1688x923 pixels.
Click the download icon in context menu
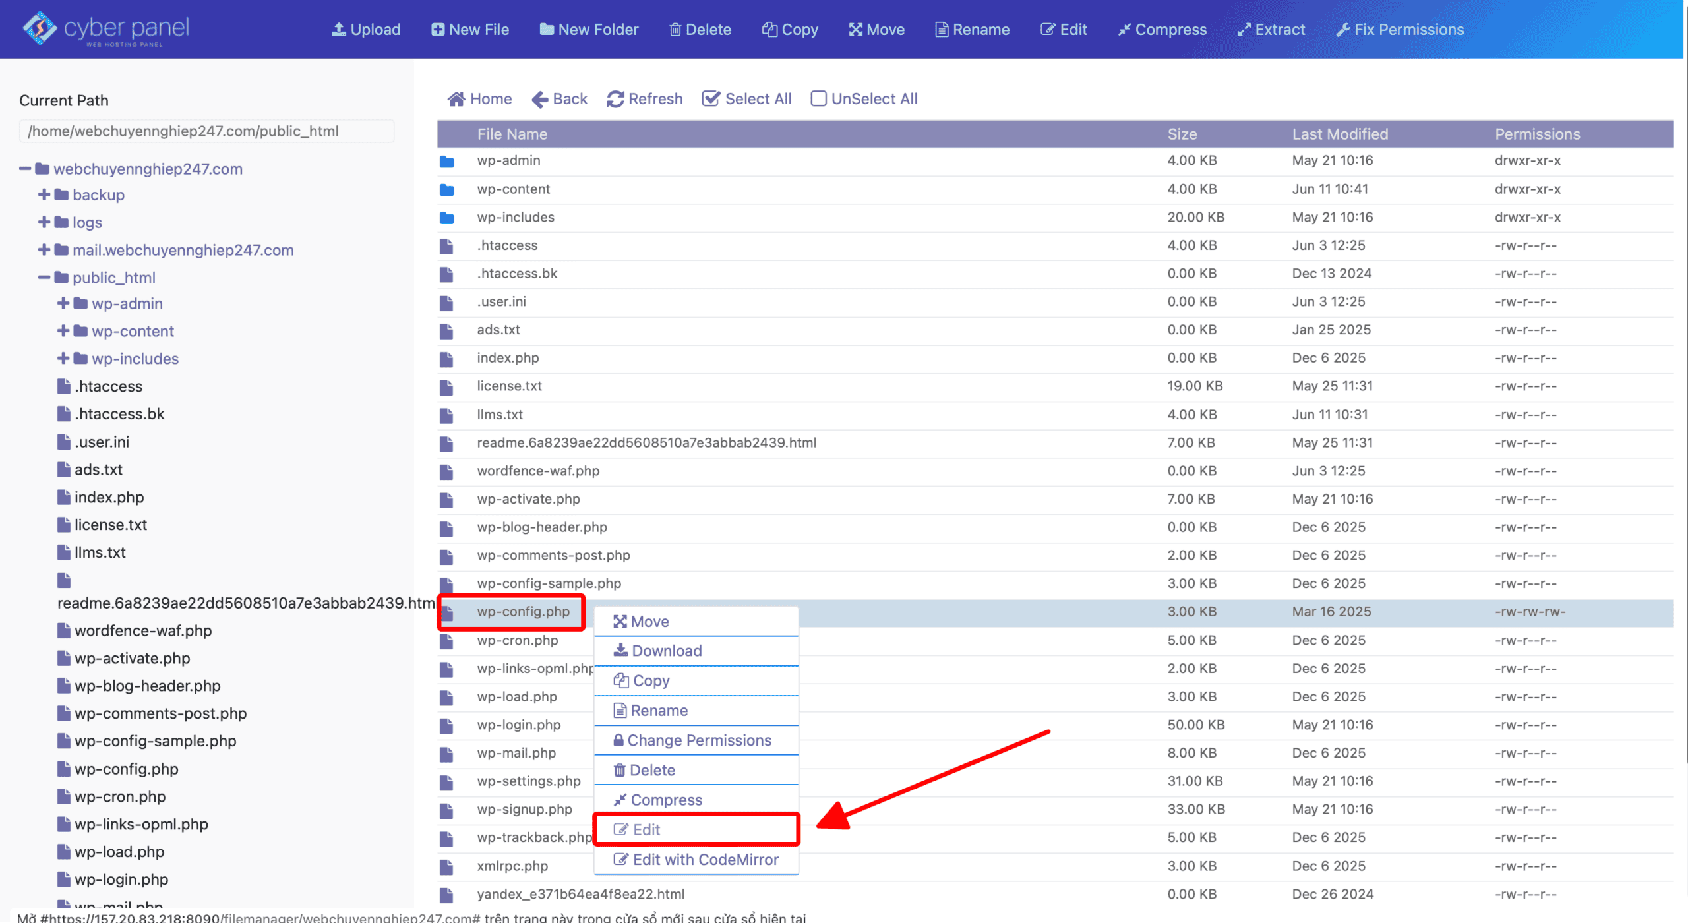tap(620, 651)
